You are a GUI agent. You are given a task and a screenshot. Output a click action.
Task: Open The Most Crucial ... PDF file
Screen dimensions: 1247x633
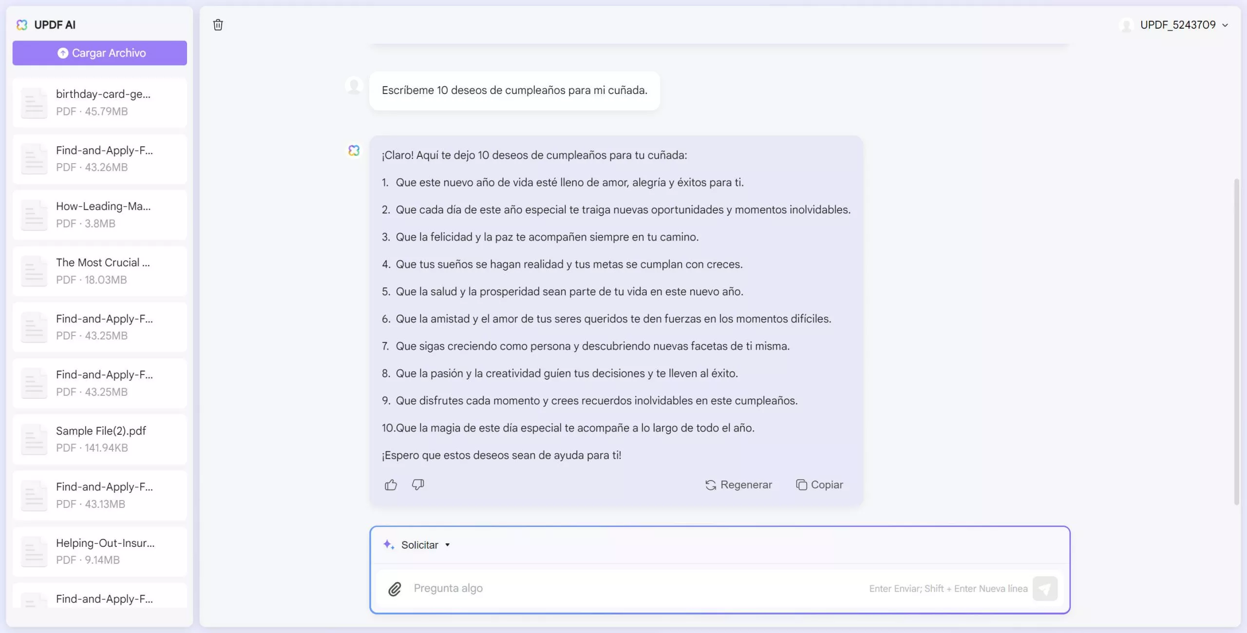(100, 271)
